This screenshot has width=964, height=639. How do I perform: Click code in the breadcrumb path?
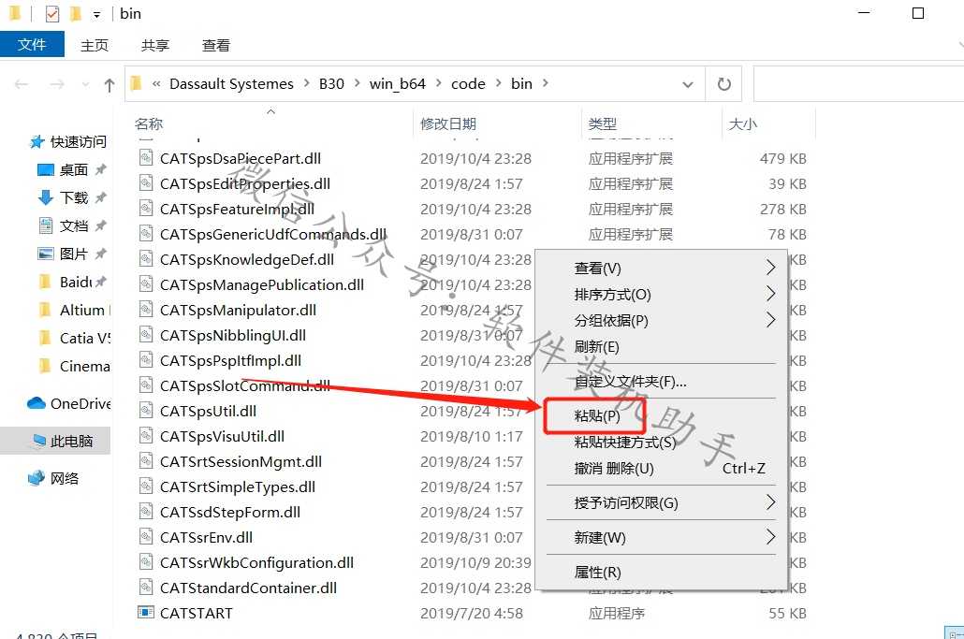click(468, 83)
